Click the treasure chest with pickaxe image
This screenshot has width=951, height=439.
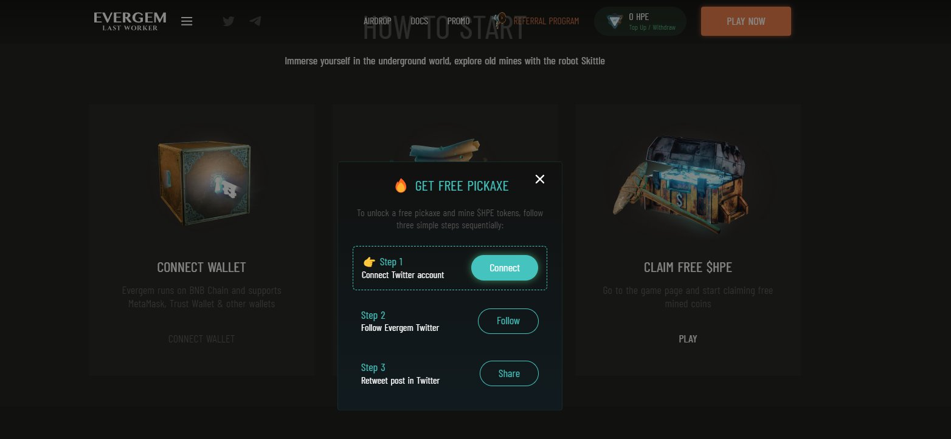click(x=688, y=183)
